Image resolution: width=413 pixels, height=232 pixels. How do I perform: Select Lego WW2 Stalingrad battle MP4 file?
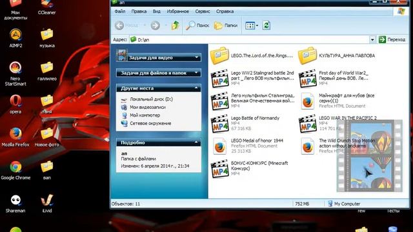pyautogui.click(x=252, y=78)
